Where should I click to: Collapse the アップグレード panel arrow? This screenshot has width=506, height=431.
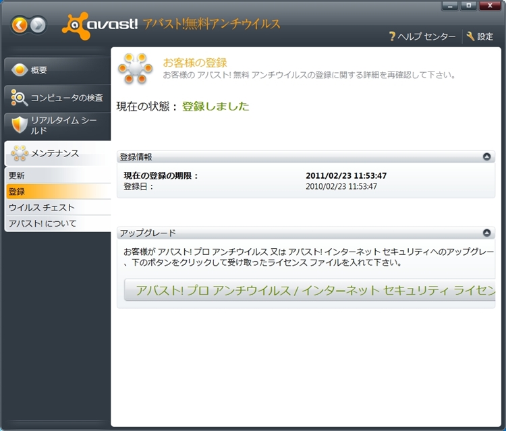(486, 233)
